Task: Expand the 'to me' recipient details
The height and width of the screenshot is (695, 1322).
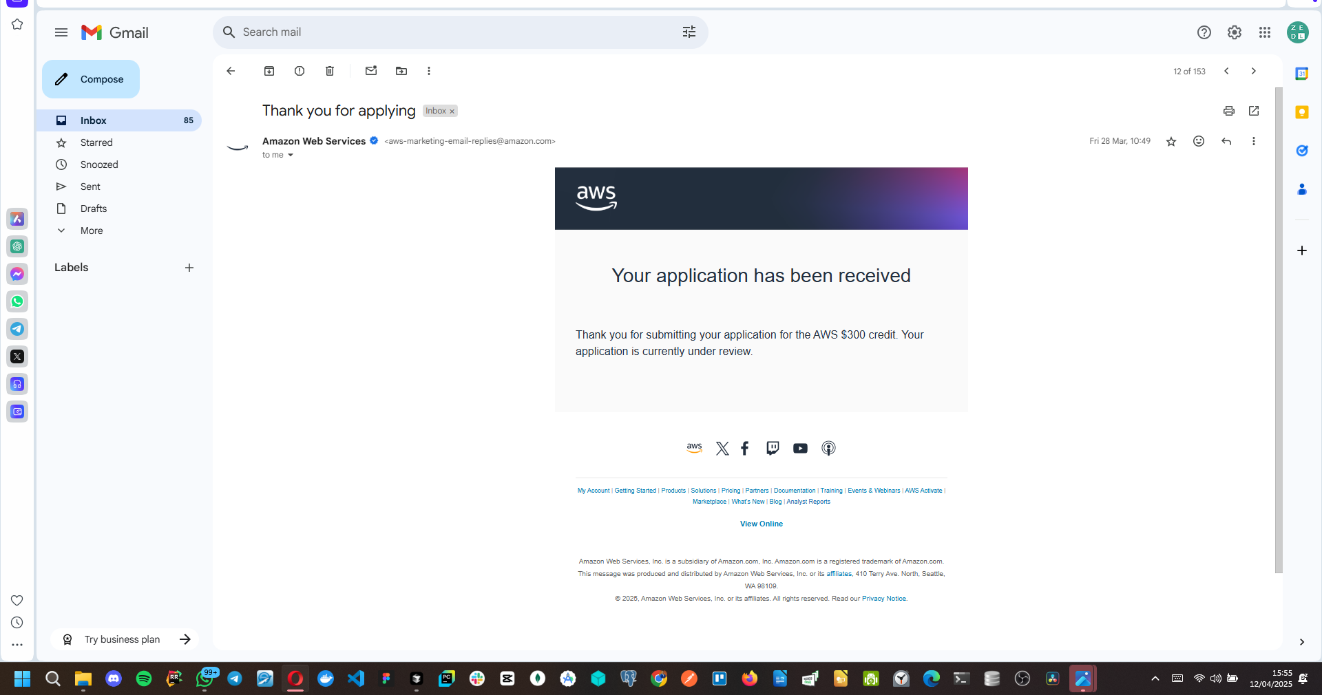Action: click(x=291, y=156)
